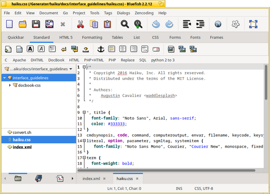Click the Save As floppy icon
Viewport: 270px width, 194px height.
49,24
